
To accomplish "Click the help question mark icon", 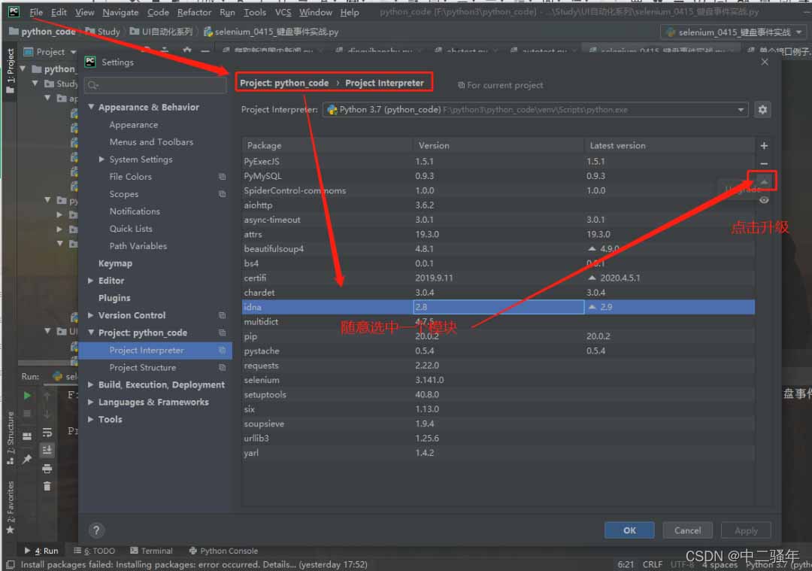I will click(x=96, y=530).
